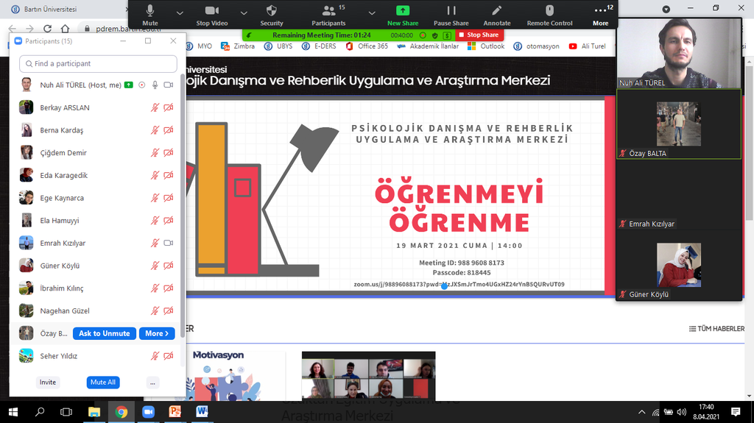Open Zimbra bookmark in Chrome
Viewport: 754px width, 423px height.
tap(238, 46)
